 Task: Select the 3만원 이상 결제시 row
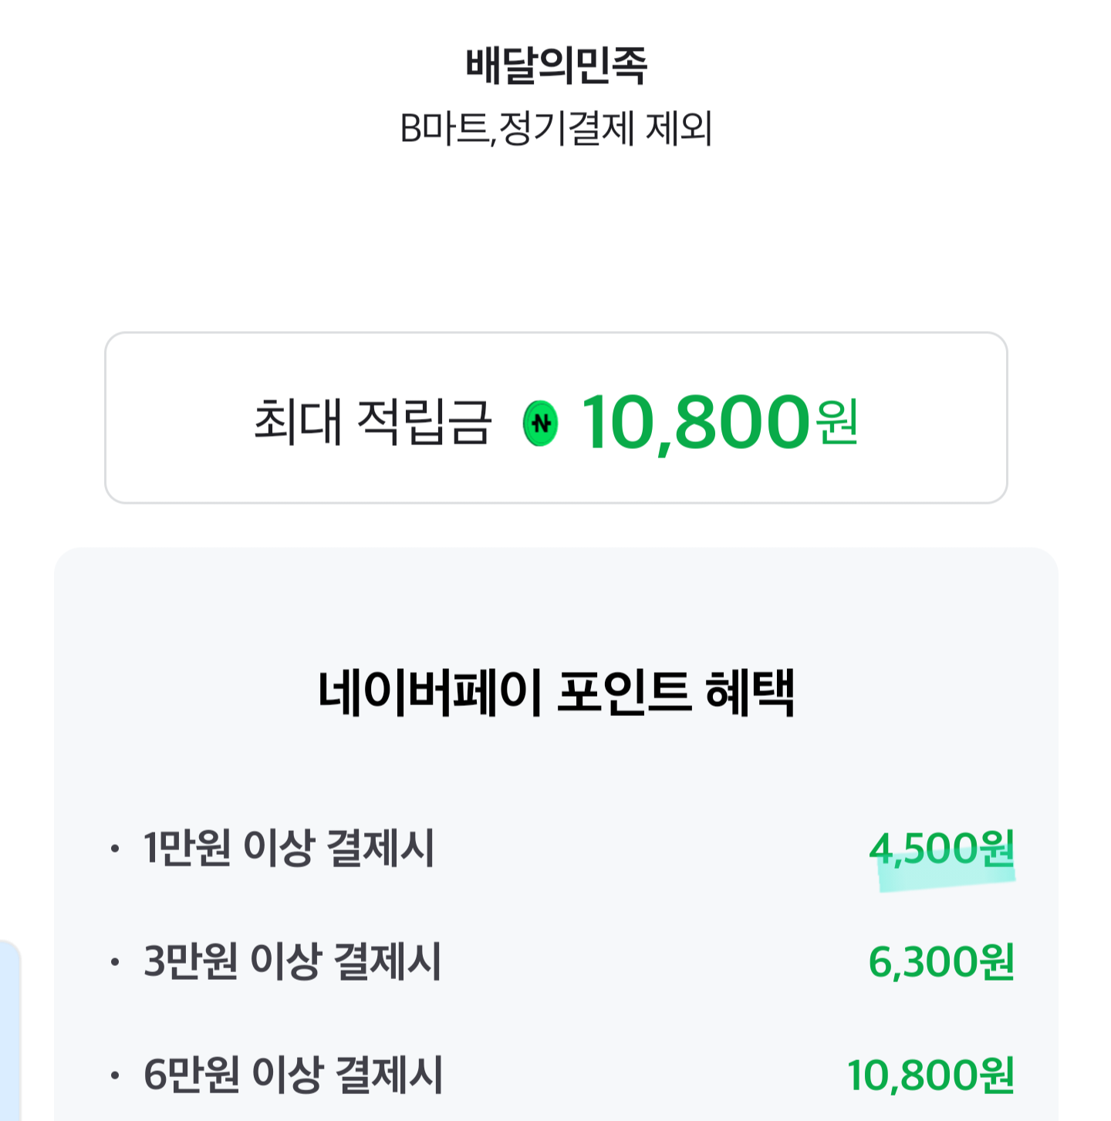[x=292, y=961]
